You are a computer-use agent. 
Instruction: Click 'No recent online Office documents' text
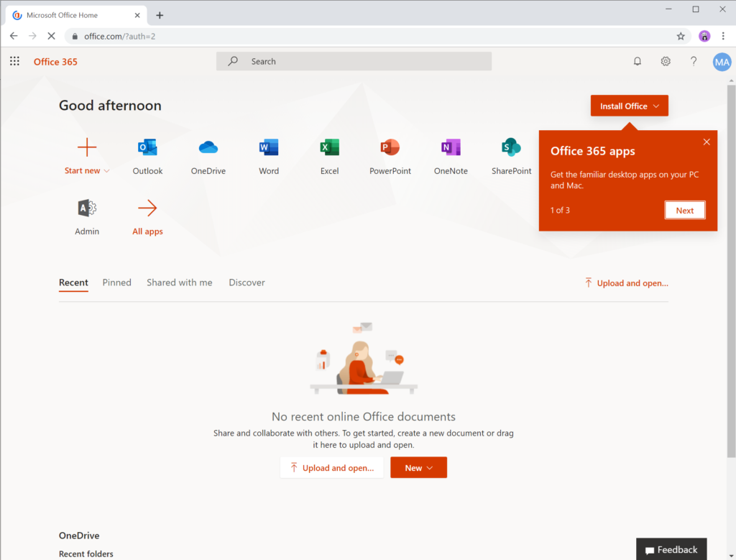coord(363,416)
